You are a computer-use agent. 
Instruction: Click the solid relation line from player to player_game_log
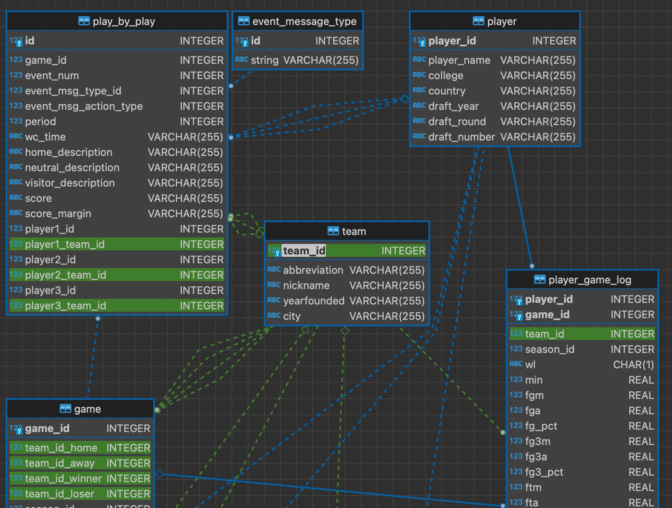[x=520, y=206]
